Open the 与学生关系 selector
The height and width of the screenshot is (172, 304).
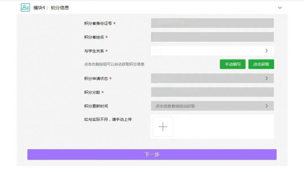[212, 51]
